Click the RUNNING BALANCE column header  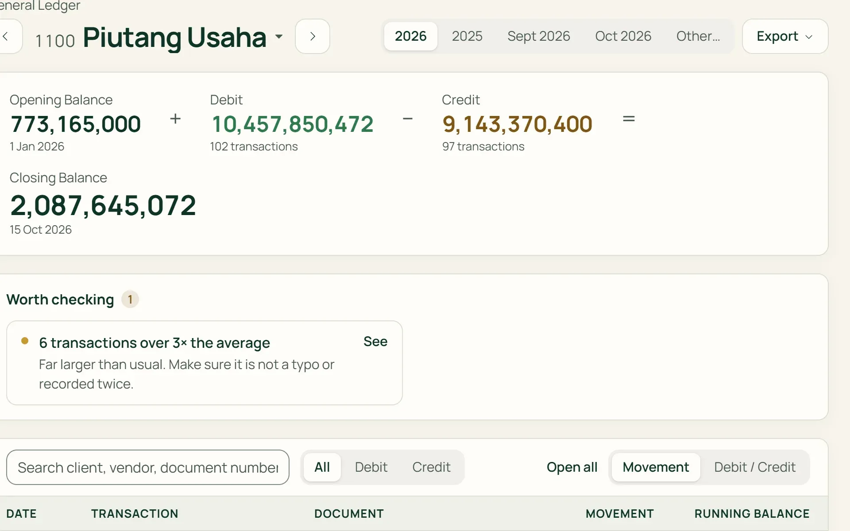752,514
